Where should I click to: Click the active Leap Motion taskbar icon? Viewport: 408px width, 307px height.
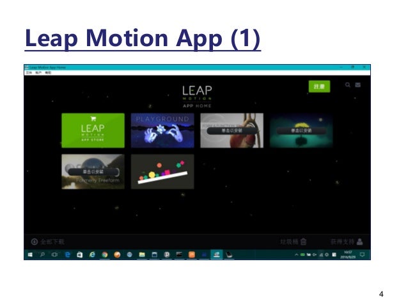point(217,254)
